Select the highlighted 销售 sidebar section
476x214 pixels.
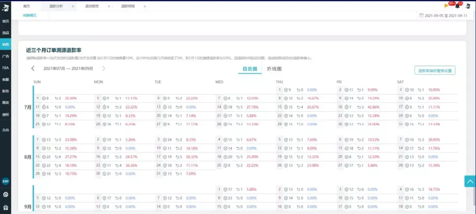pos(5,44)
